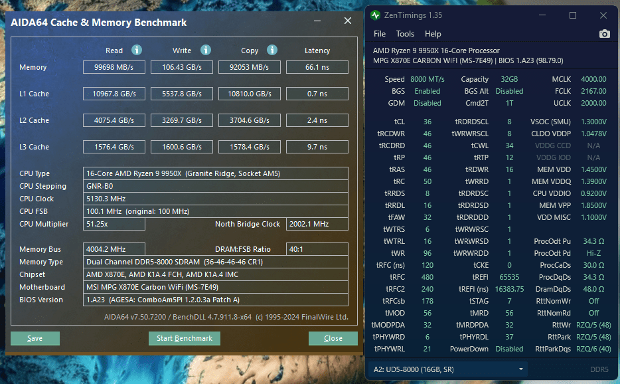
Task: Click the Capacity value 32GB in ZenTimings
Action: (x=509, y=79)
